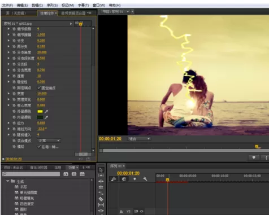The image size is (269, 215).
Task: Select the 四色渐变 effect
Action: point(27,204)
